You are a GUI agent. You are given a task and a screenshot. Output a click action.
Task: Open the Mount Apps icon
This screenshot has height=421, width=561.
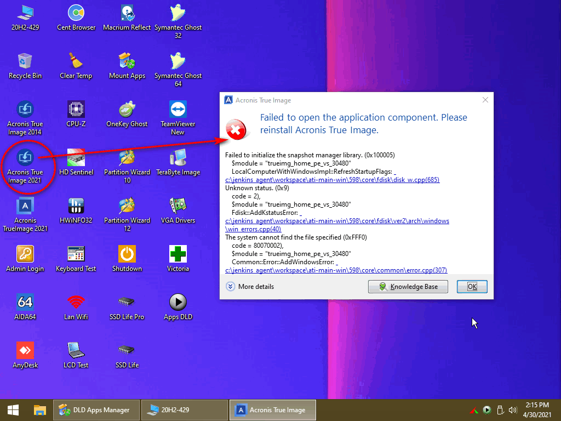coord(127,66)
